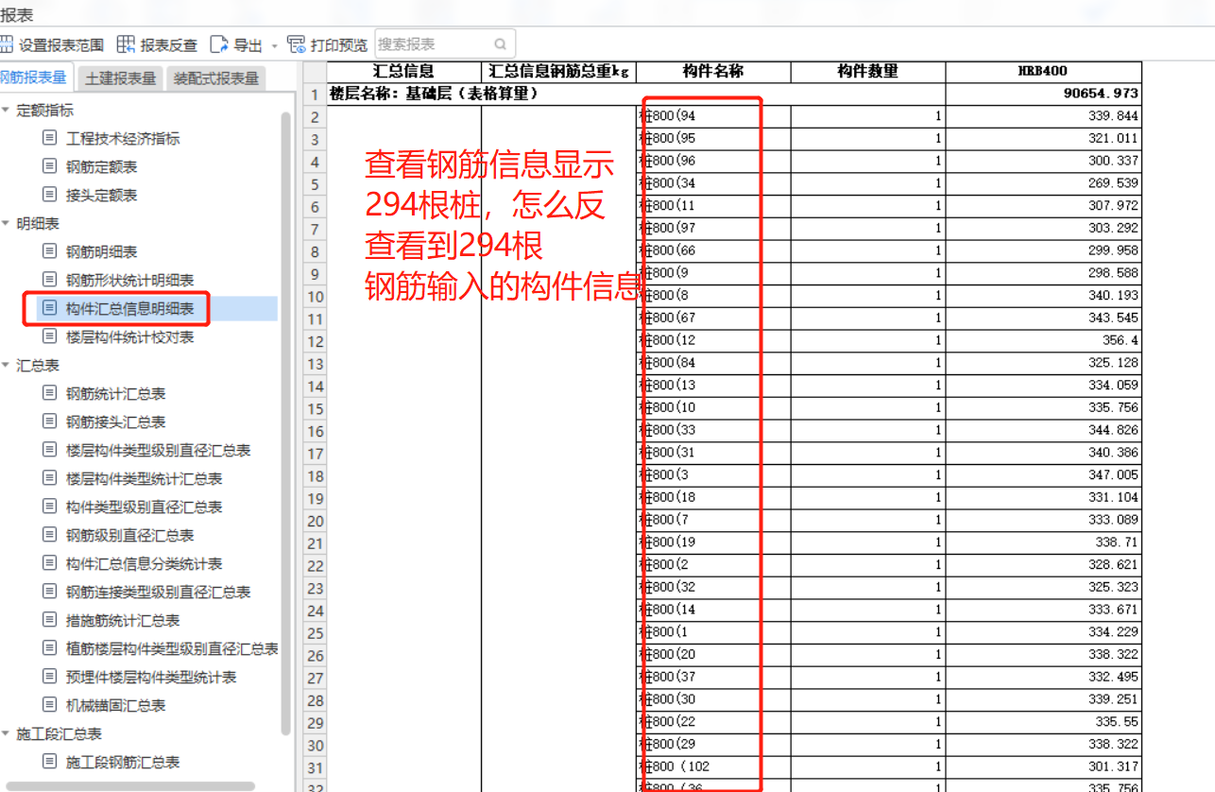Click the horizontal scrollbar under report tree
Viewport: 1215px width, 792px height.
point(130,786)
